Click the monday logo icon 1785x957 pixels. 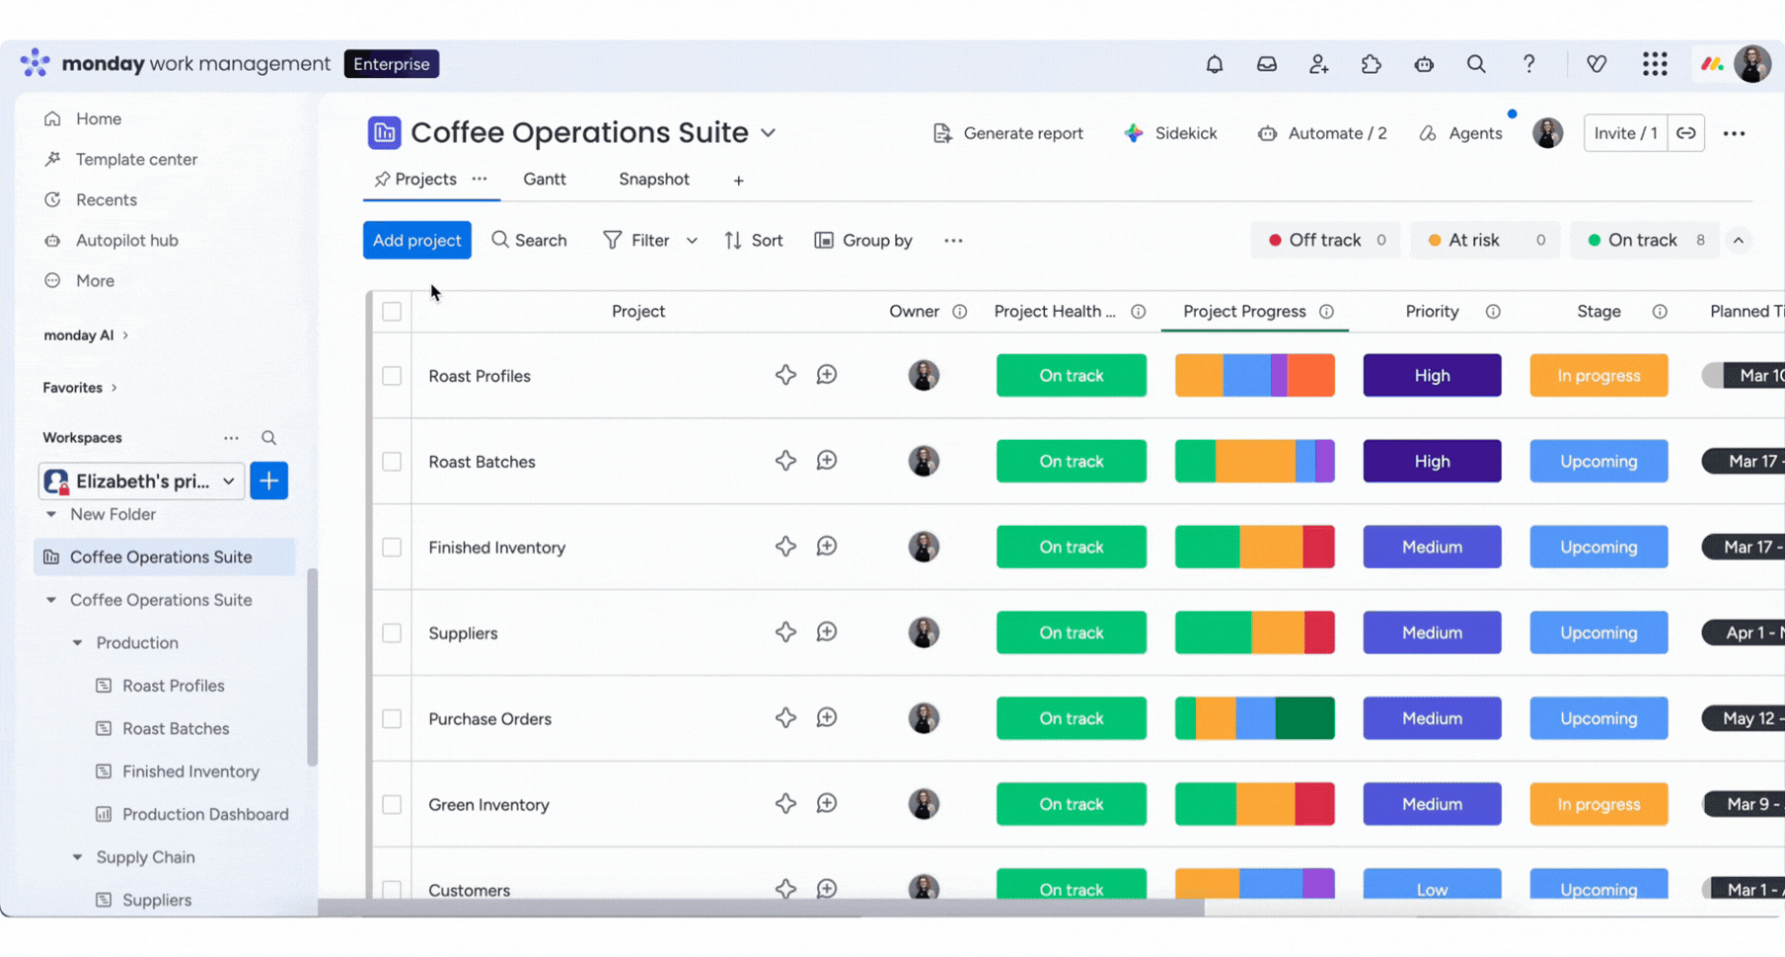[35, 63]
